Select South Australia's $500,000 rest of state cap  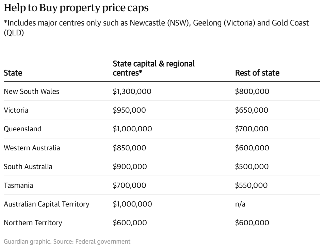coord(251,167)
